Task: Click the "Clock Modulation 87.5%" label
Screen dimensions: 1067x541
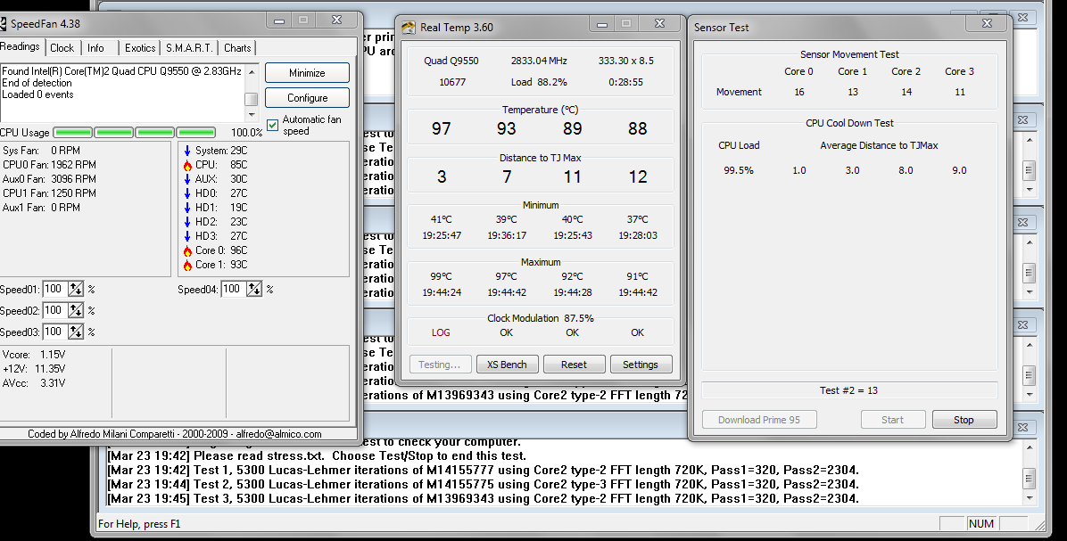Action: pos(541,318)
